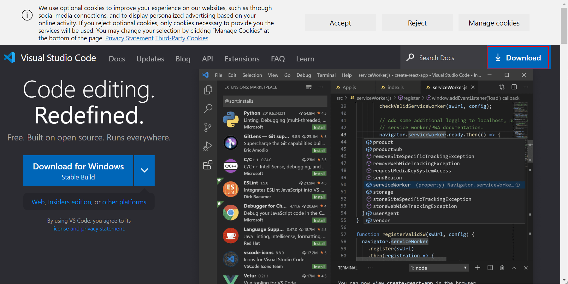The height and width of the screenshot is (284, 568).
Task: Click the open changes icon above the editor
Action: 502,87
